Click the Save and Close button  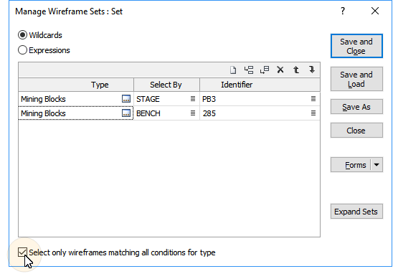356,46
